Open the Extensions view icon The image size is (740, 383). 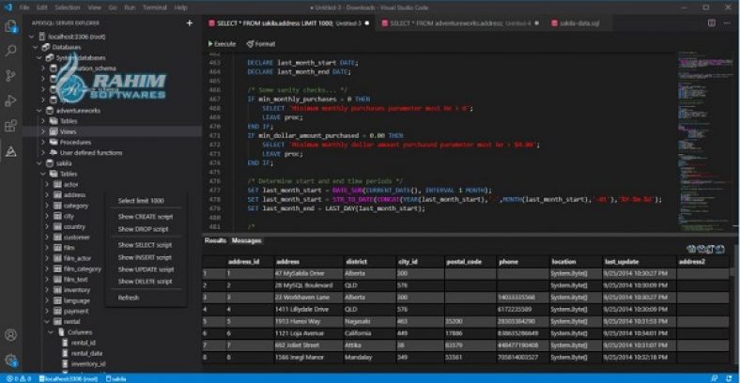(10, 126)
